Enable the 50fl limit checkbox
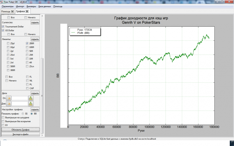 27,51
